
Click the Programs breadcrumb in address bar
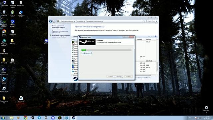pyautogui.click(x=80, y=21)
